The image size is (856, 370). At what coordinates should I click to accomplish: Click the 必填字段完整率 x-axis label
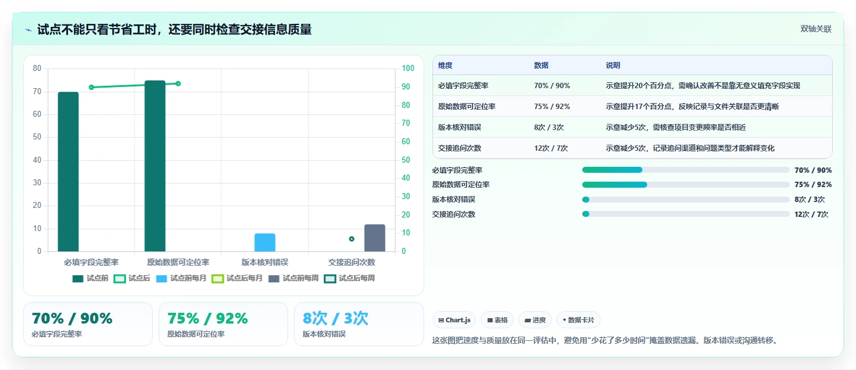(x=91, y=262)
